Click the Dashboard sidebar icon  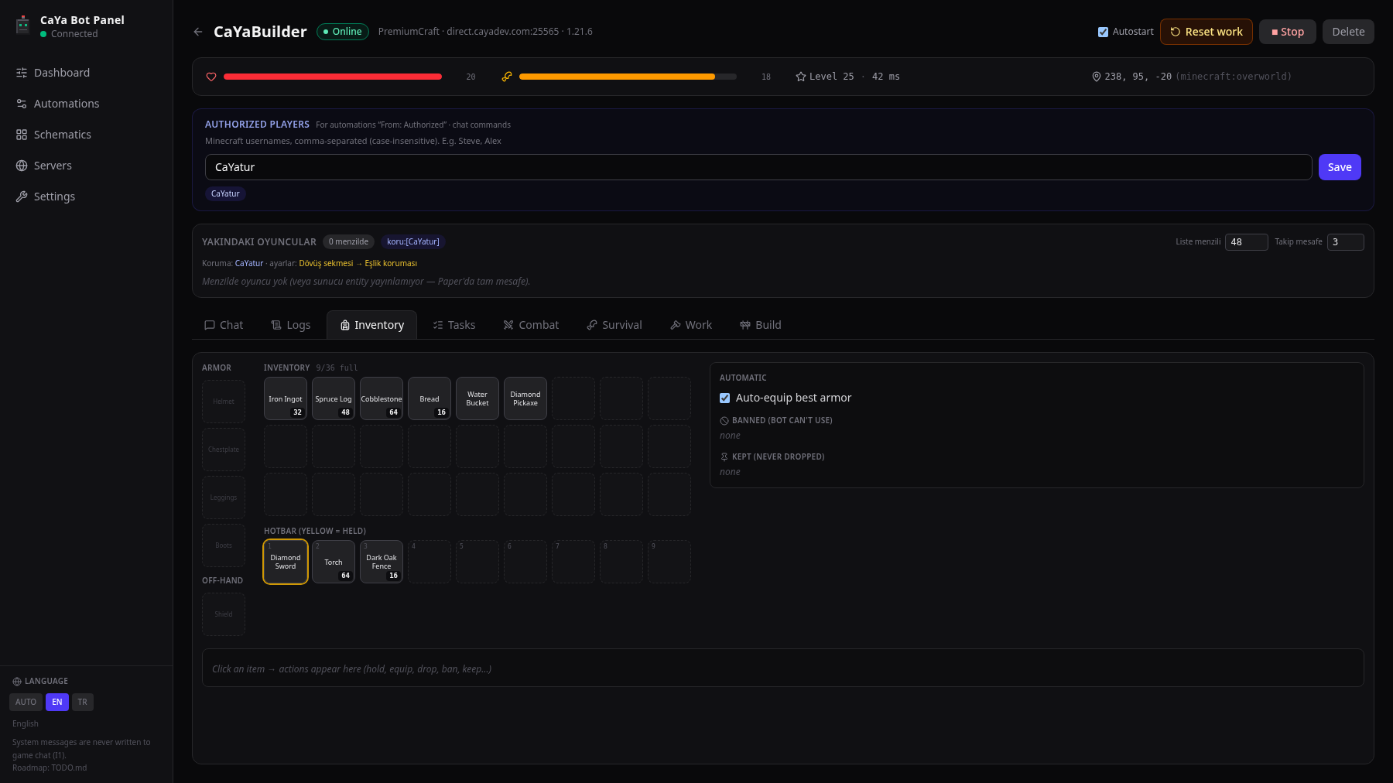point(22,73)
